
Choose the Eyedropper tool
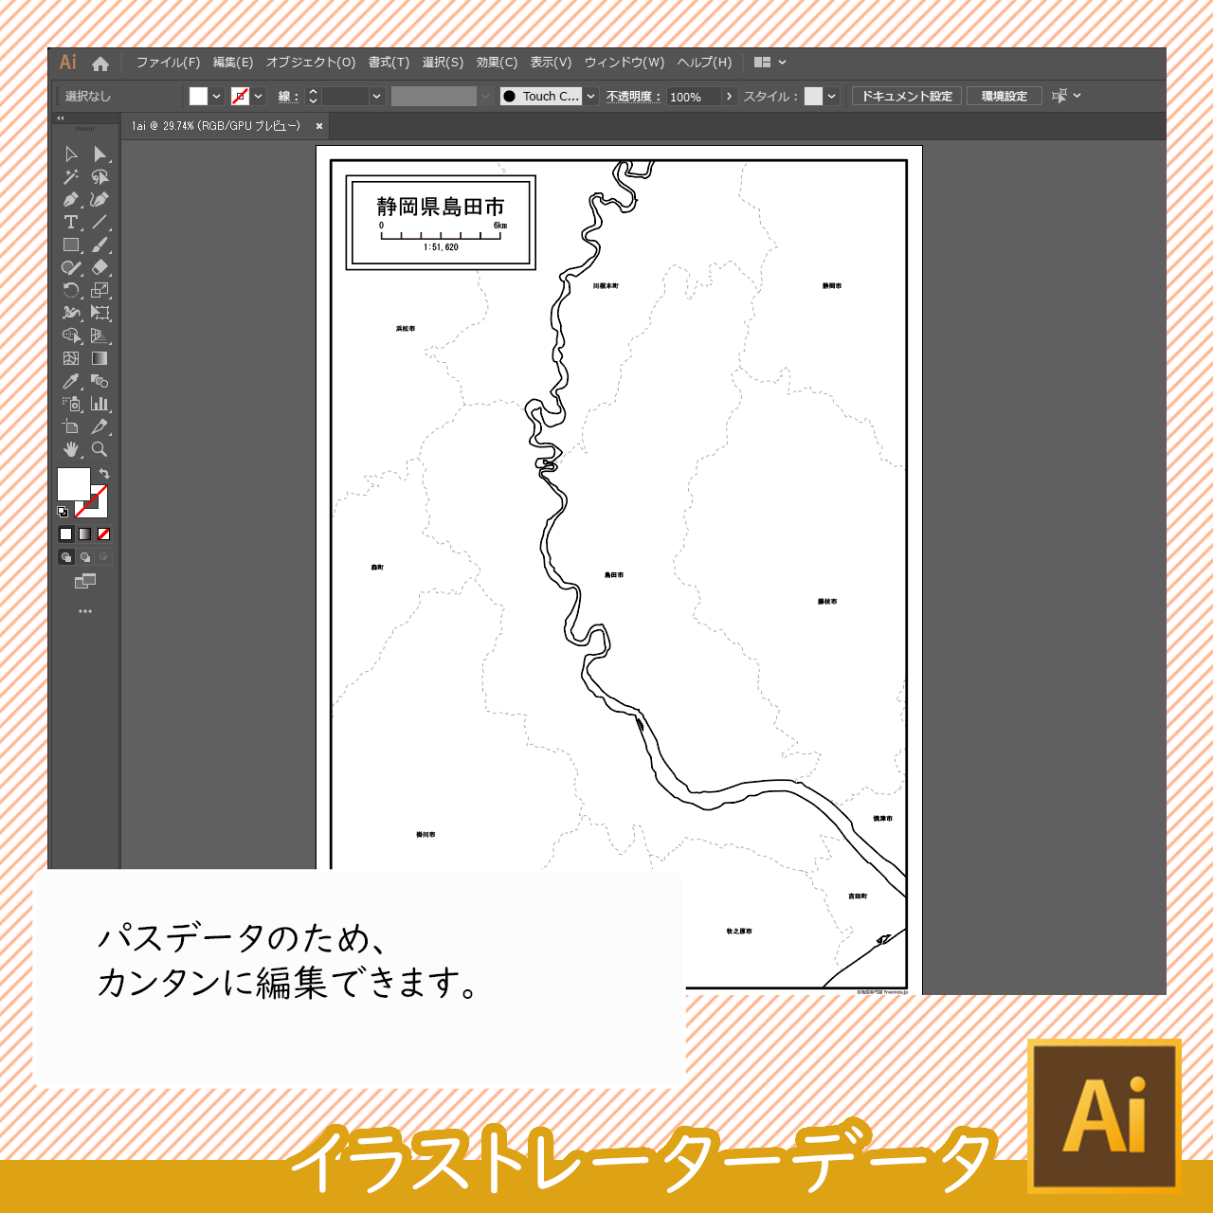coord(71,381)
